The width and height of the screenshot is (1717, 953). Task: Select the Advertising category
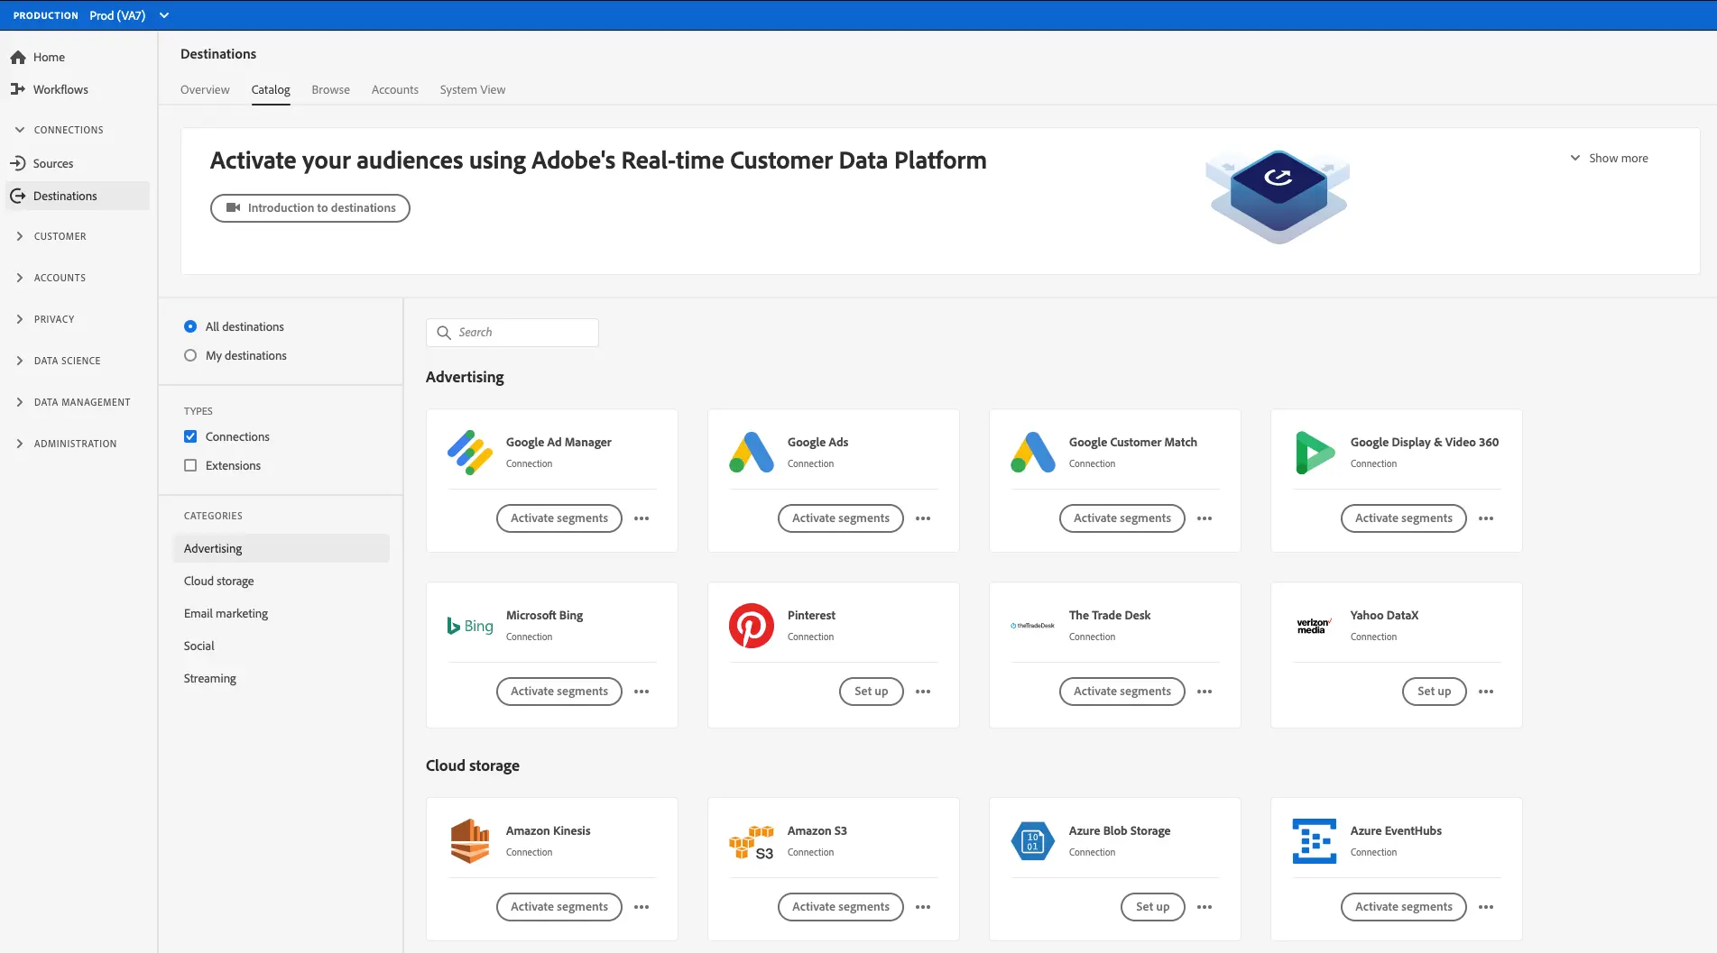coord(282,548)
